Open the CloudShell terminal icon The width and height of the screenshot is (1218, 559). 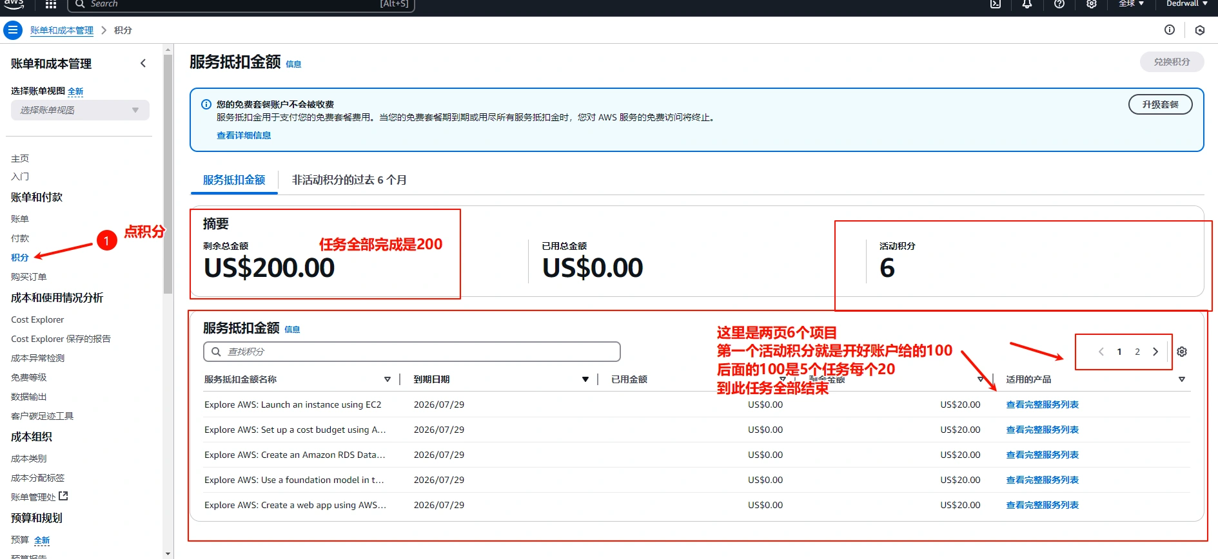click(996, 5)
